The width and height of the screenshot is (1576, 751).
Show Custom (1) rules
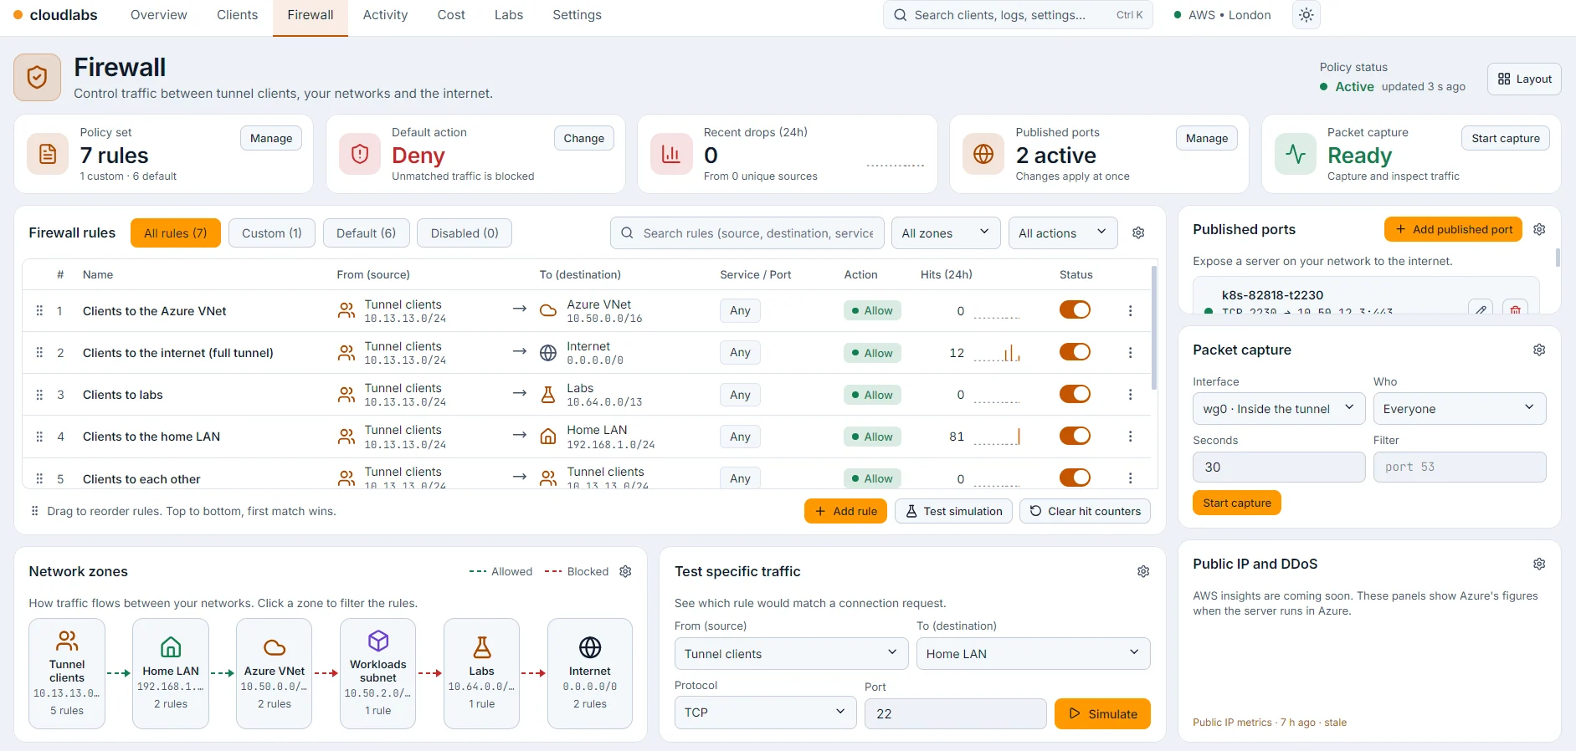point(272,233)
